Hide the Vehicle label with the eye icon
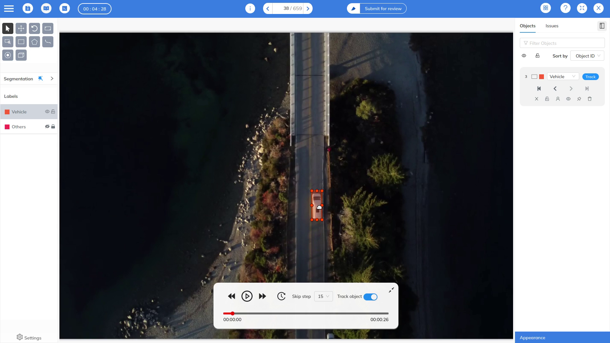This screenshot has height=343, width=610. [47, 112]
